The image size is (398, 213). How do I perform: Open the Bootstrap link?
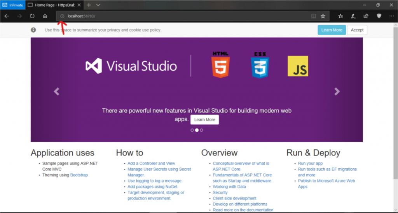79,175
